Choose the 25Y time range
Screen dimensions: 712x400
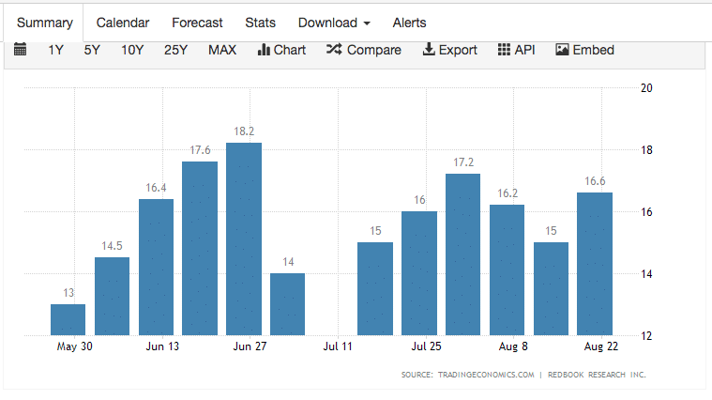[x=175, y=51]
